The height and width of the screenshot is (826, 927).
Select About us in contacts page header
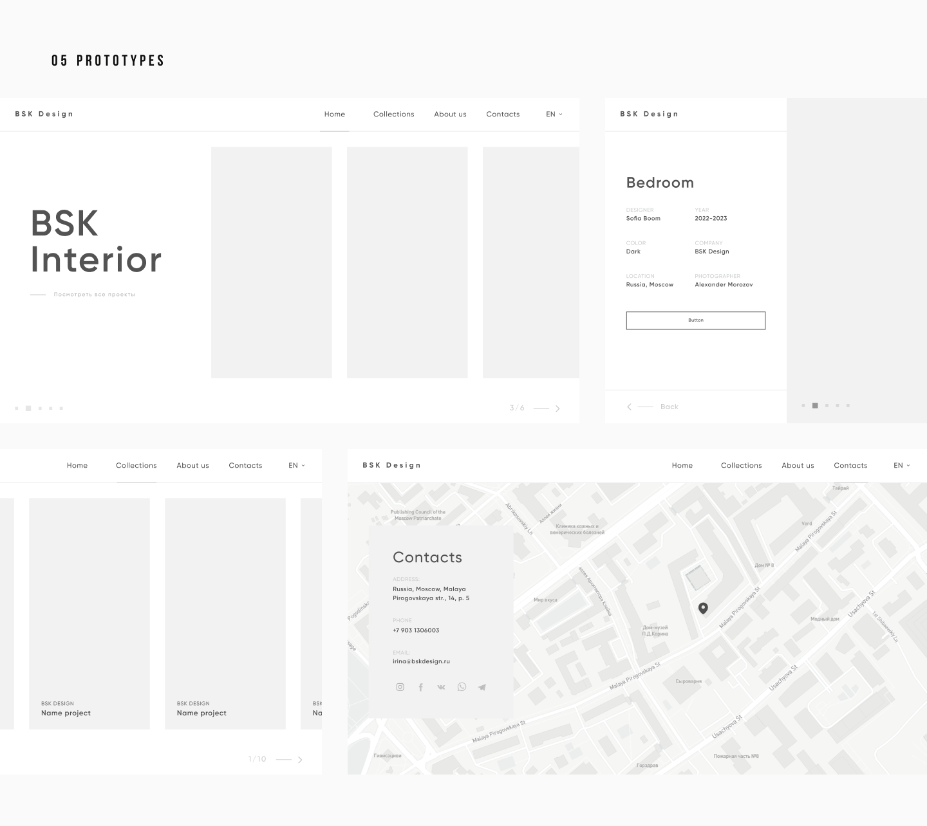point(798,466)
